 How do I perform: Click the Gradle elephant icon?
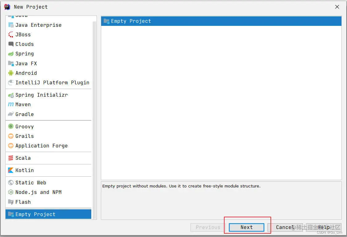(x=10, y=114)
